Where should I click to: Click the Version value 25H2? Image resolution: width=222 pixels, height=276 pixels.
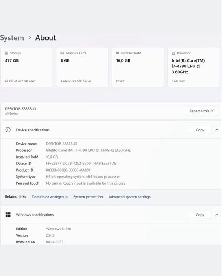coord(50,235)
